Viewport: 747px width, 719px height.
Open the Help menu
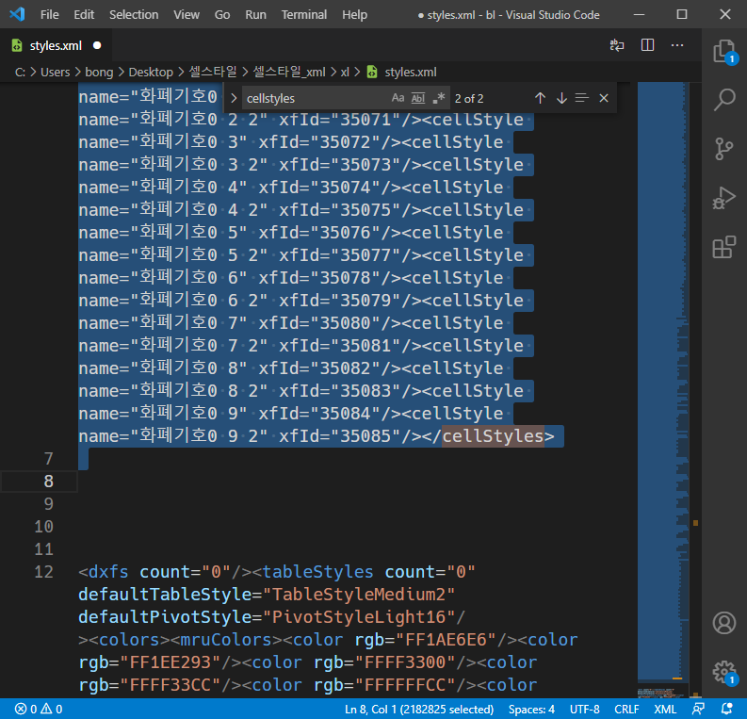[x=354, y=15]
